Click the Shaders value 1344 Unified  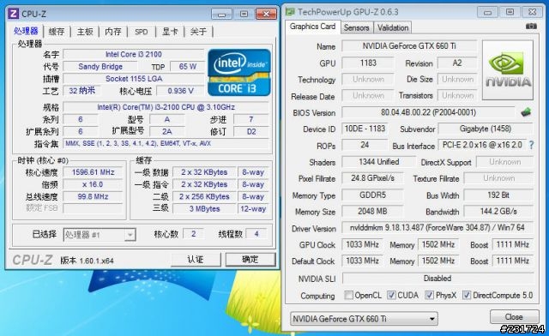[x=378, y=162]
